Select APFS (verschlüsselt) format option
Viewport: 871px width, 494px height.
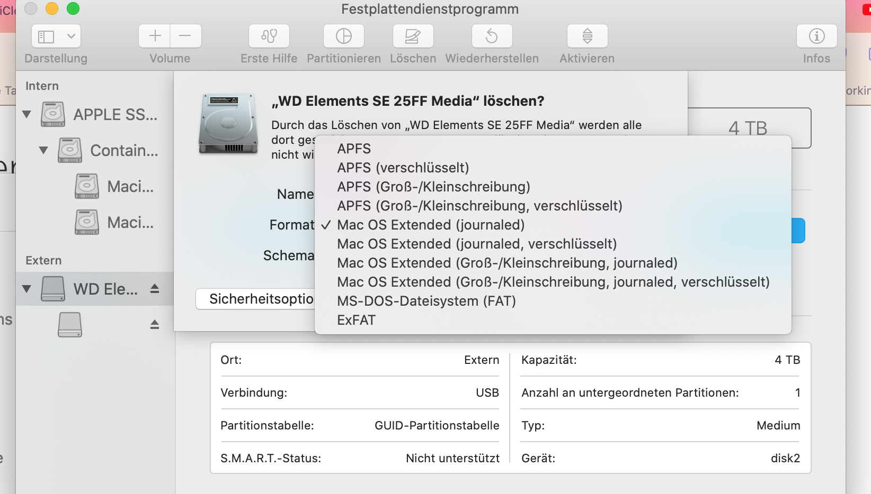point(403,168)
